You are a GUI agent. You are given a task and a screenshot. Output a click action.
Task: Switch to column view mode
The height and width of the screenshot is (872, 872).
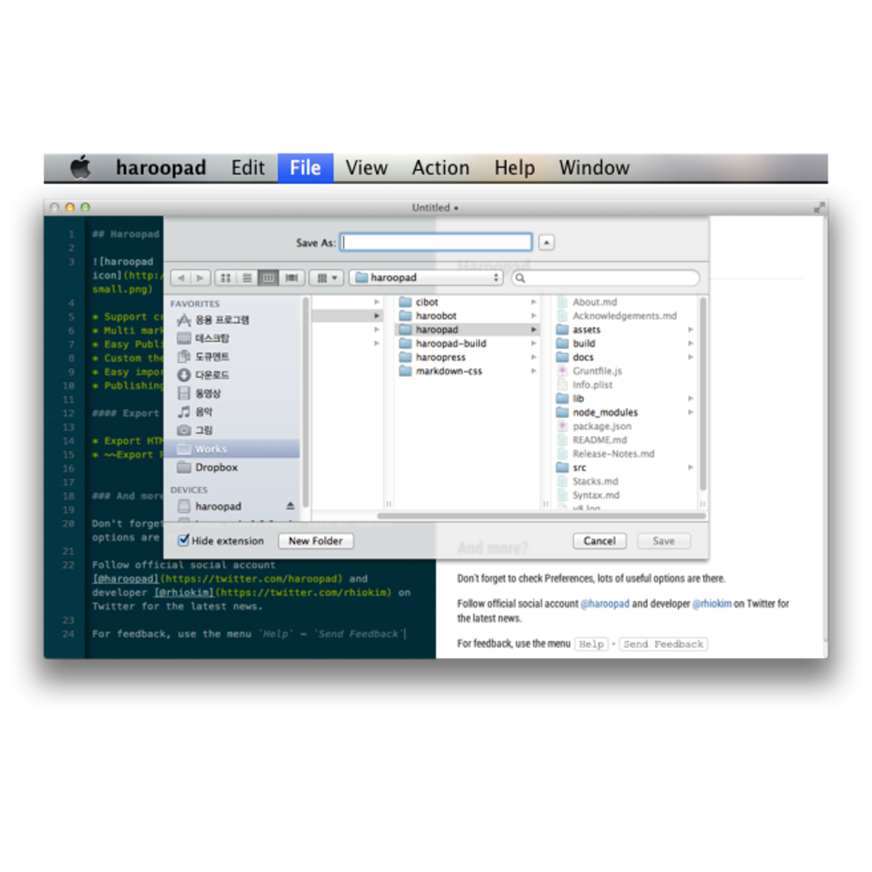tap(268, 278)
